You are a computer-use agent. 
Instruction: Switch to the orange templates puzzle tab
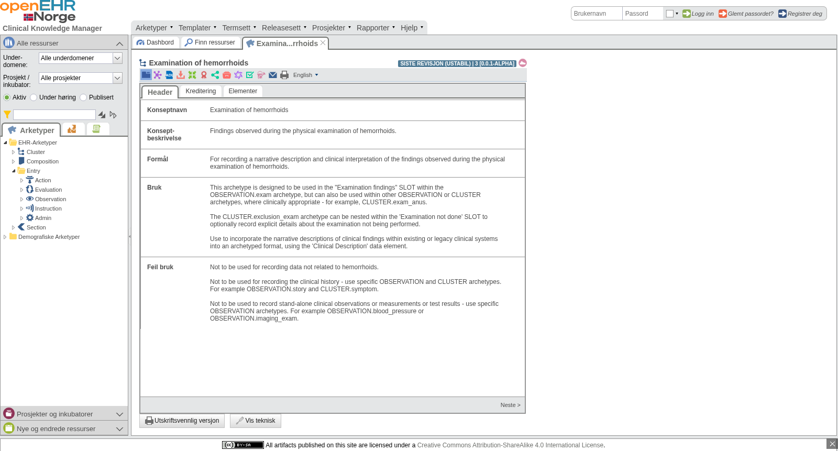pyautogui.click(x=72, y=129)
